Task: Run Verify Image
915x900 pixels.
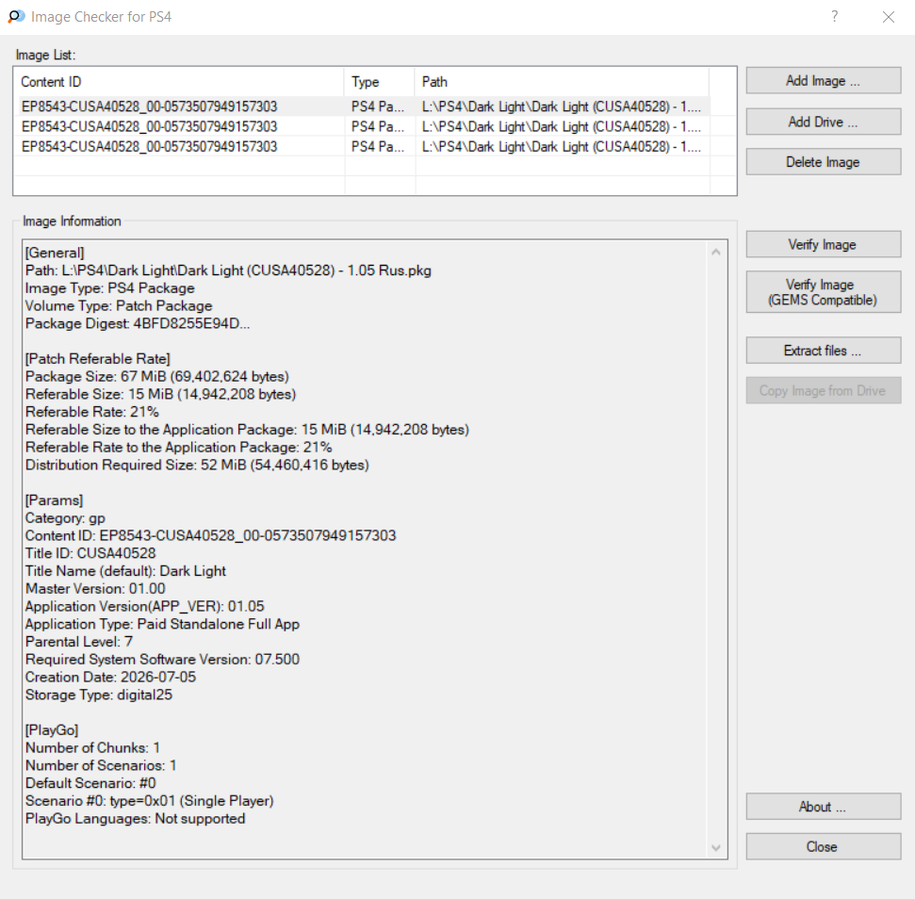Action: click(824, 244)
